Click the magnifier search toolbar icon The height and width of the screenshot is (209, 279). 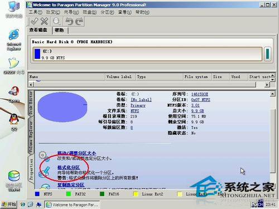[56, 22]
